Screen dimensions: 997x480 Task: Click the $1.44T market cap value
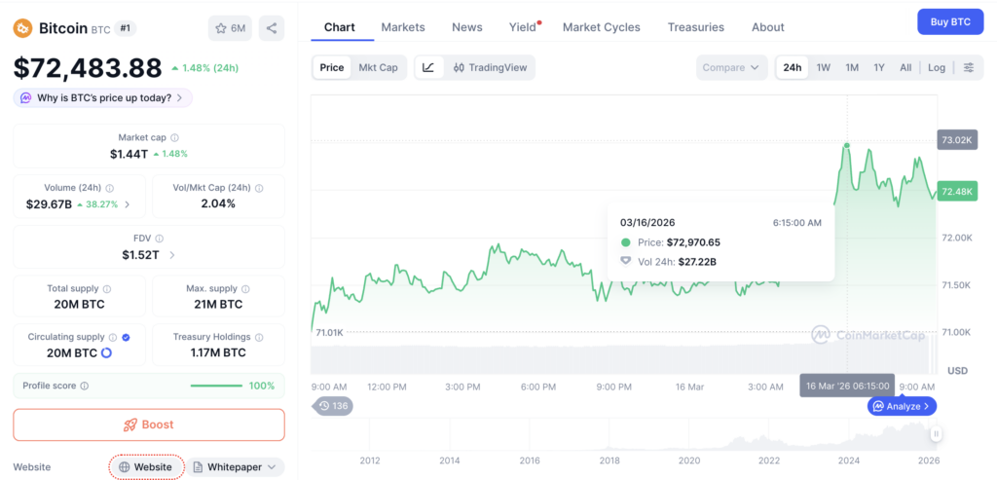click(129, 153)
